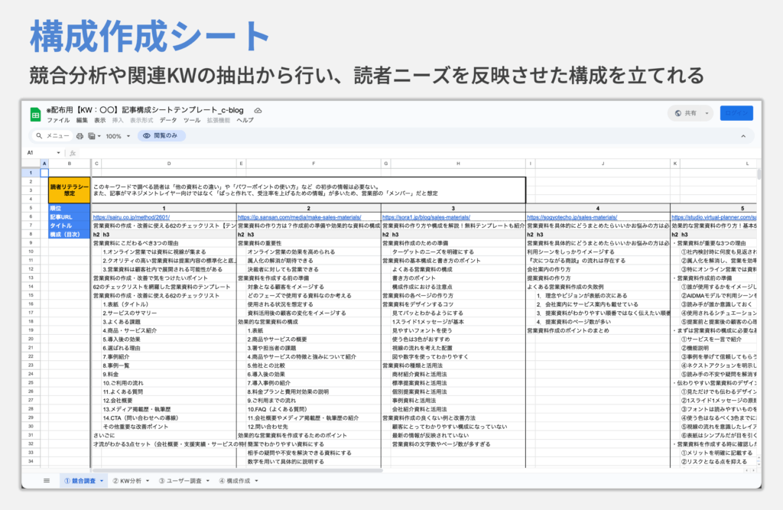Open the ファイル menu
783x510 pixels.
coord(58,120)
